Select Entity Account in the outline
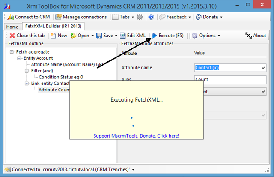This screenshot has height=177, width=274. pos(38,58)
